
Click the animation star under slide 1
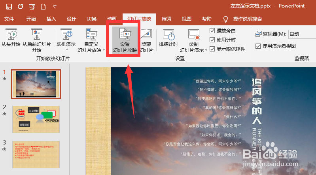(4, 79)
